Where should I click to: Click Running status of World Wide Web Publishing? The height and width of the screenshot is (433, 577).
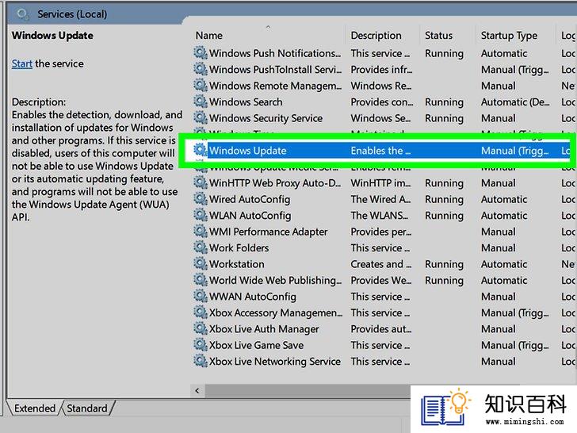[444, 280]
